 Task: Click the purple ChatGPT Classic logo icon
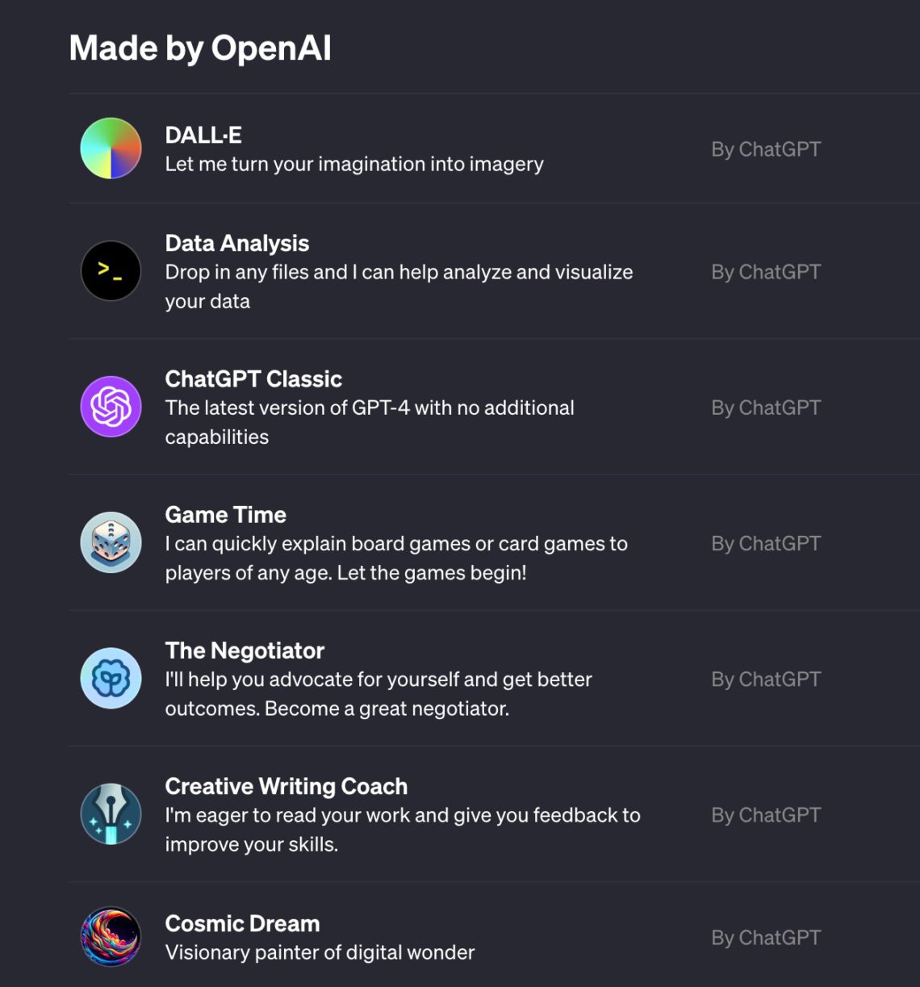tap(111, 407)
